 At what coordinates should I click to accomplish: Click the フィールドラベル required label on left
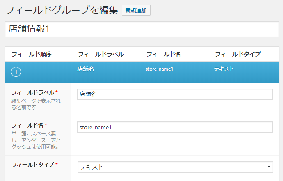coord(32,92)
